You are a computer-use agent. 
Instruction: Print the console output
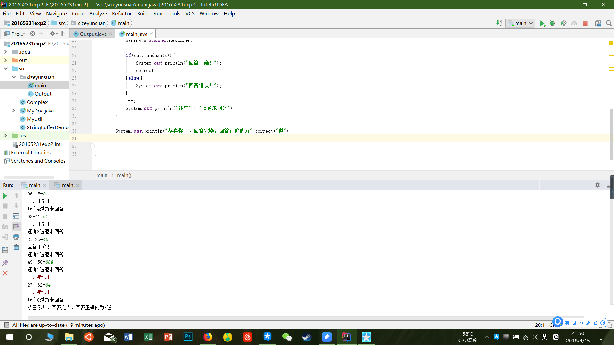click(16, 237)
